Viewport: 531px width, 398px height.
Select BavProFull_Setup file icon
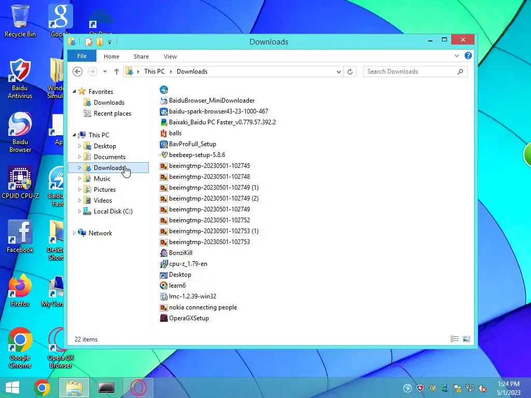click(x=163, y=144)
